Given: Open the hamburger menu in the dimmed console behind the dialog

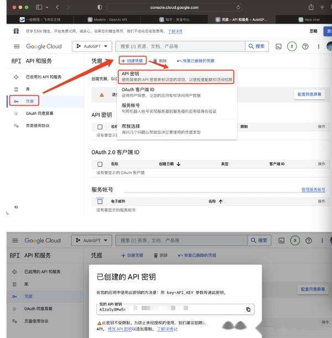Looking at the screenshot, I should (15, 240).
